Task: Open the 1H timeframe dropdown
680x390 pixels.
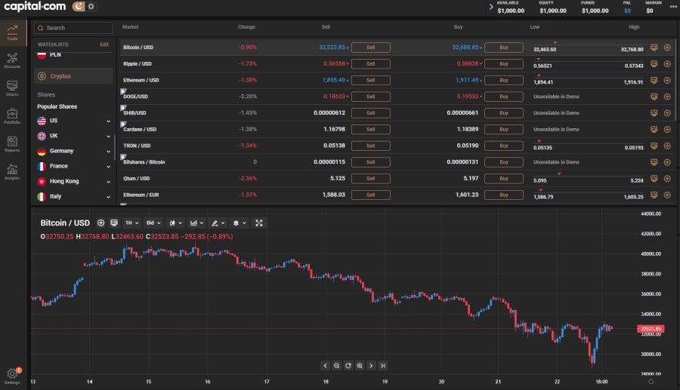Action: 131,223
